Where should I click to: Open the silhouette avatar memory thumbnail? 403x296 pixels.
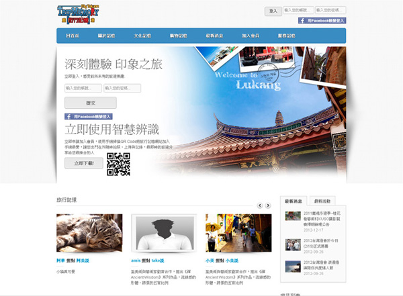point(164,233)
